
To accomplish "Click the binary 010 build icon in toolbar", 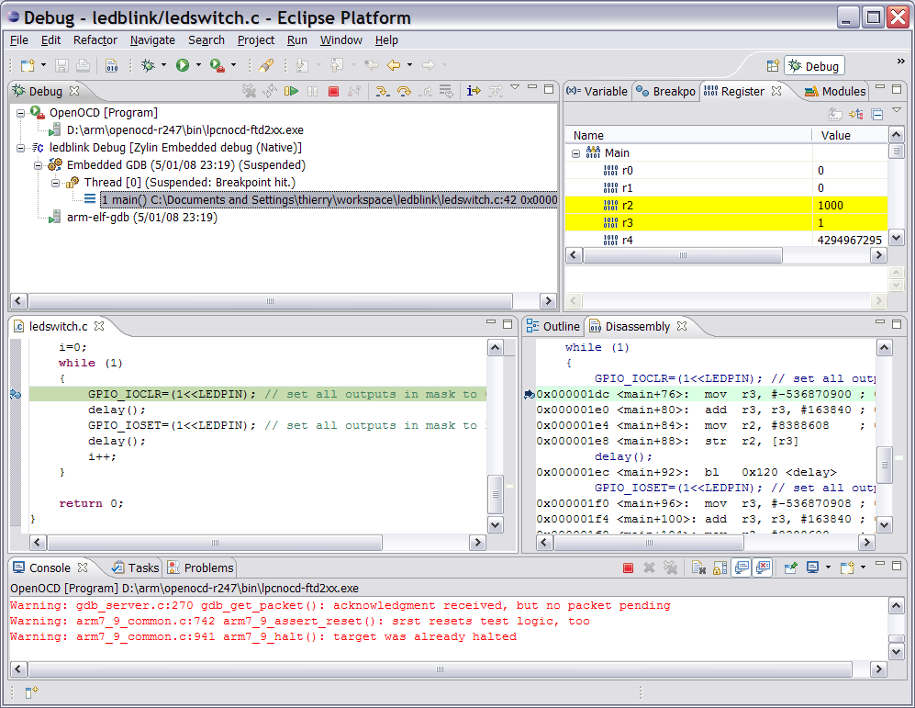I will [112, 65].
